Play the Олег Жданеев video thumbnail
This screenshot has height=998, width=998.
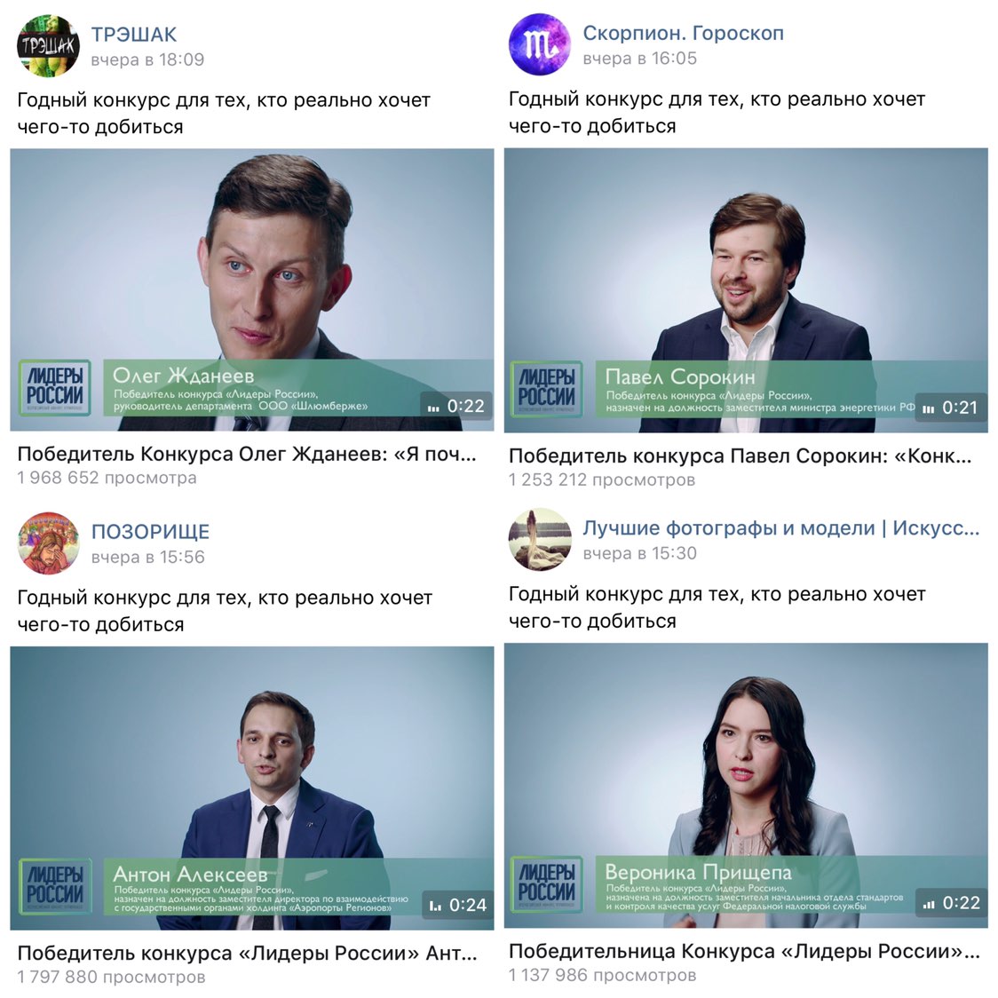click(252, 289)
